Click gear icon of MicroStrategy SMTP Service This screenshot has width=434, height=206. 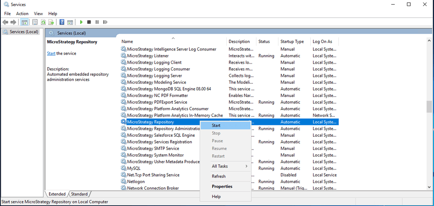pos(124,148)
